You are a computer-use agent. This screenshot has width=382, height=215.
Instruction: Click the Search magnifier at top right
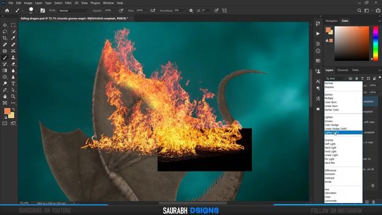(359, 11)
